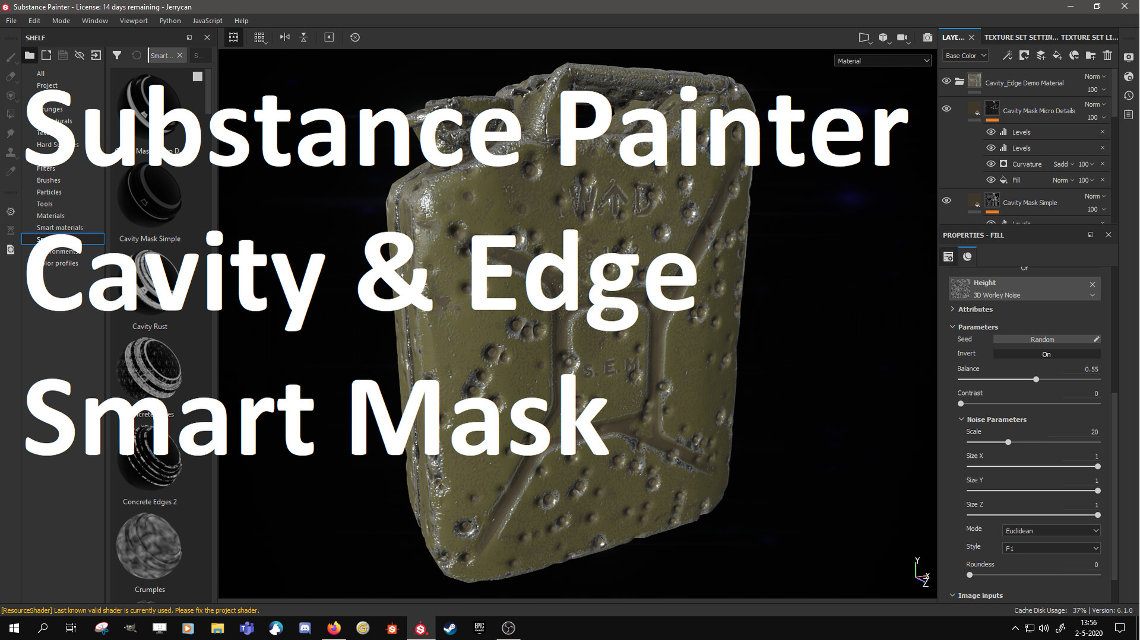Click the Add a layer icon
This screenshot has height=640, width=1140.
(1040, 55)
